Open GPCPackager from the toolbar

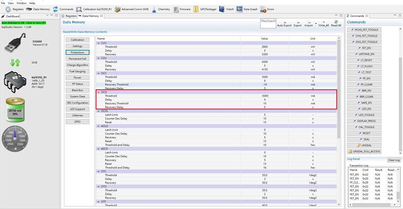196,9
